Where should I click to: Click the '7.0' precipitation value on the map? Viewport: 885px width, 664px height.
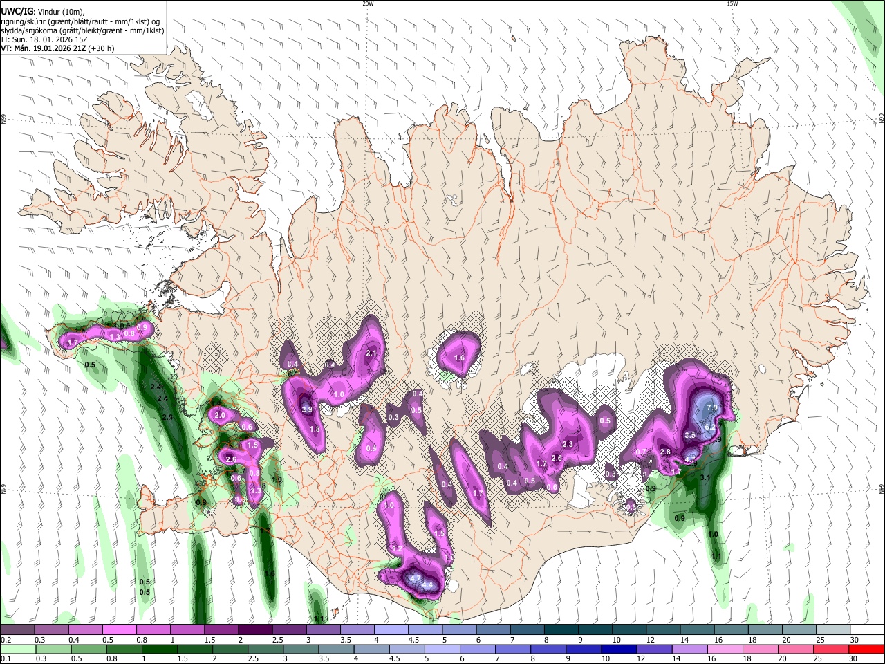click(711, 409)
